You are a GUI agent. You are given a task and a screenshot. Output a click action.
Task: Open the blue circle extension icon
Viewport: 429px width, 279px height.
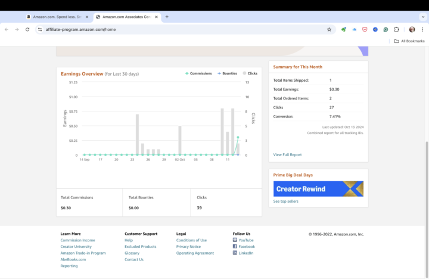point(375,30)
